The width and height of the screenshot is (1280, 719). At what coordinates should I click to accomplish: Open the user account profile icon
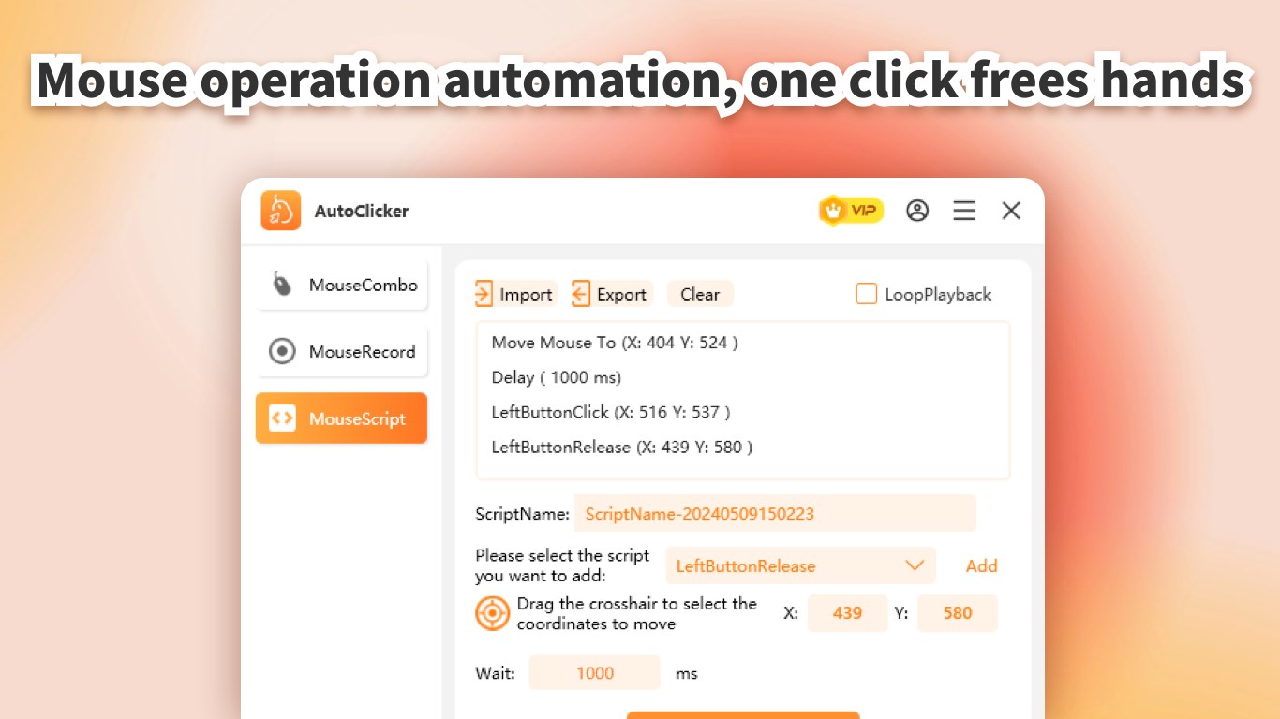click(x=917, y=211)
